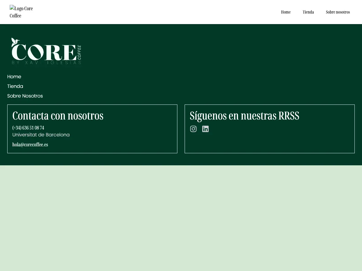
Task: Email hola@corecoffee.es
Action: (x=30, y=145)
